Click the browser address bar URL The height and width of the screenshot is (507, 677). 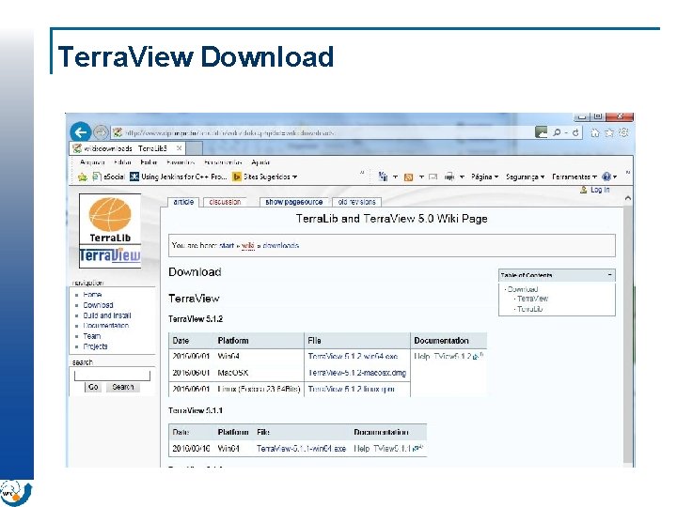(229, 132)
